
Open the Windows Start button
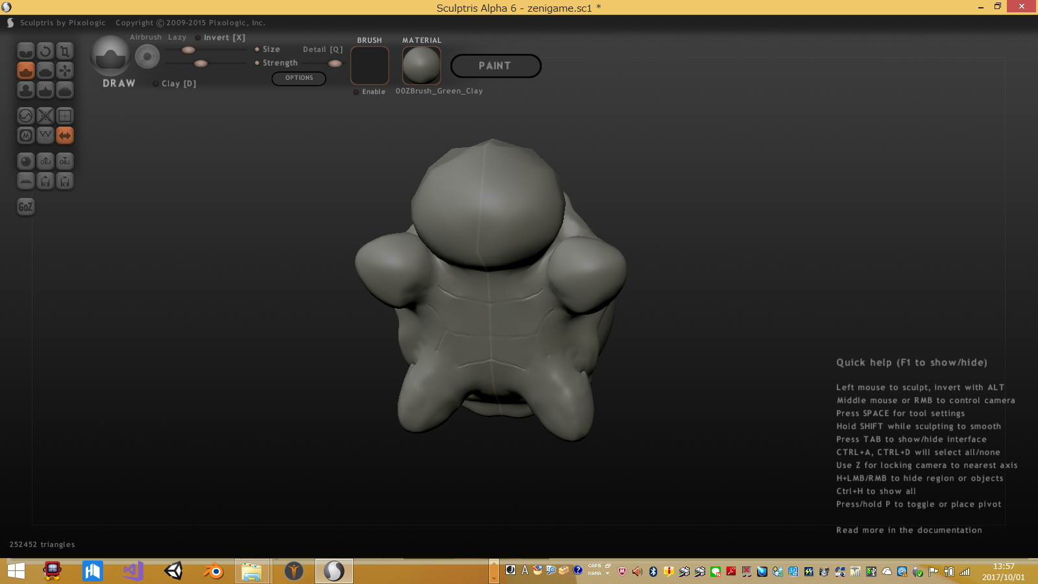coord(16,571)
